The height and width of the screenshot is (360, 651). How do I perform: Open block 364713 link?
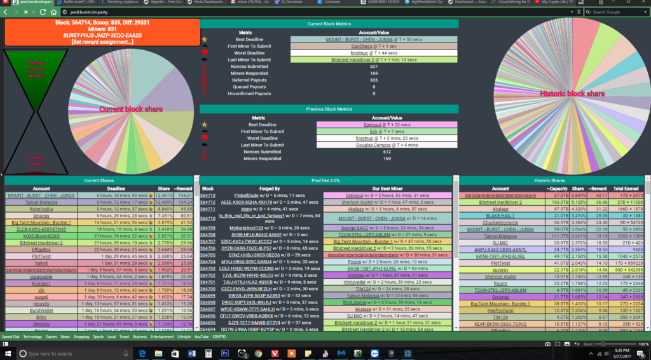(x=208, y=196)
